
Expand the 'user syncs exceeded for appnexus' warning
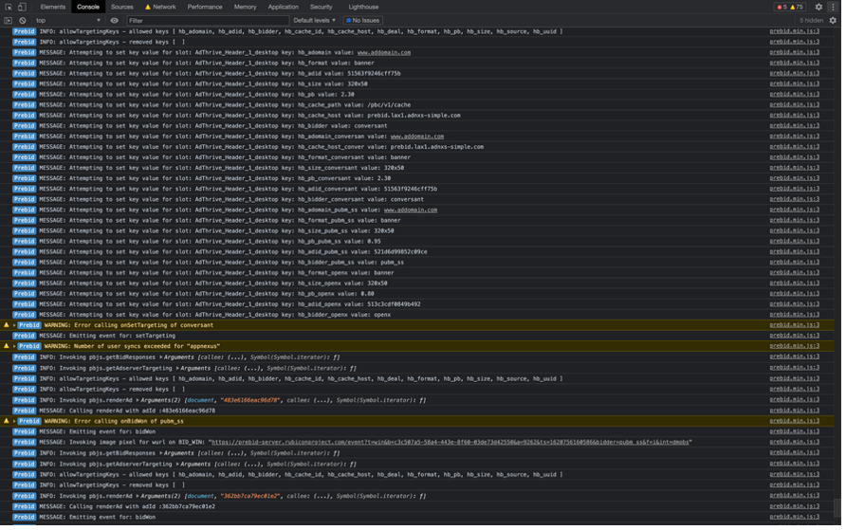point(14,346)
